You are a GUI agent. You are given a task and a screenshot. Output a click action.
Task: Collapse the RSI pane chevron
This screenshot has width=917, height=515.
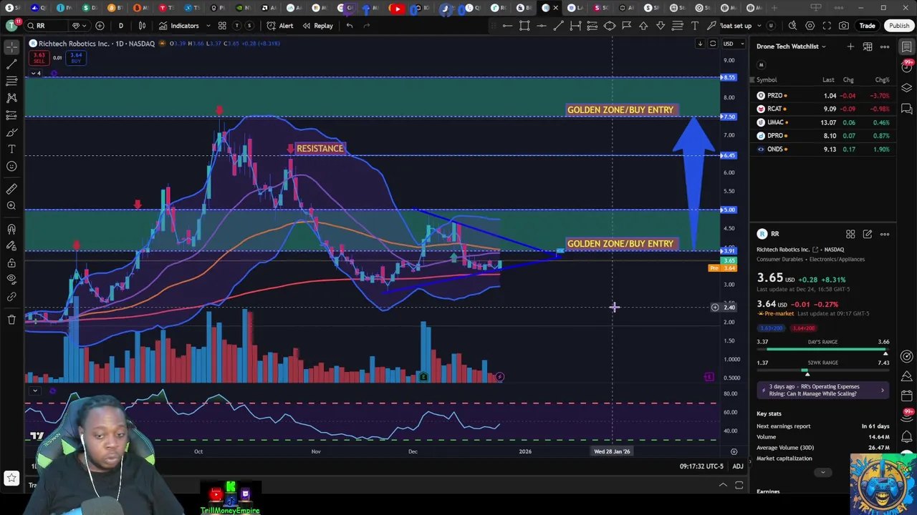[34, 391]
